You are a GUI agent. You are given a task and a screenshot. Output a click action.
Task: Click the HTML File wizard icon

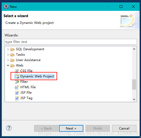tap(17, 87)
